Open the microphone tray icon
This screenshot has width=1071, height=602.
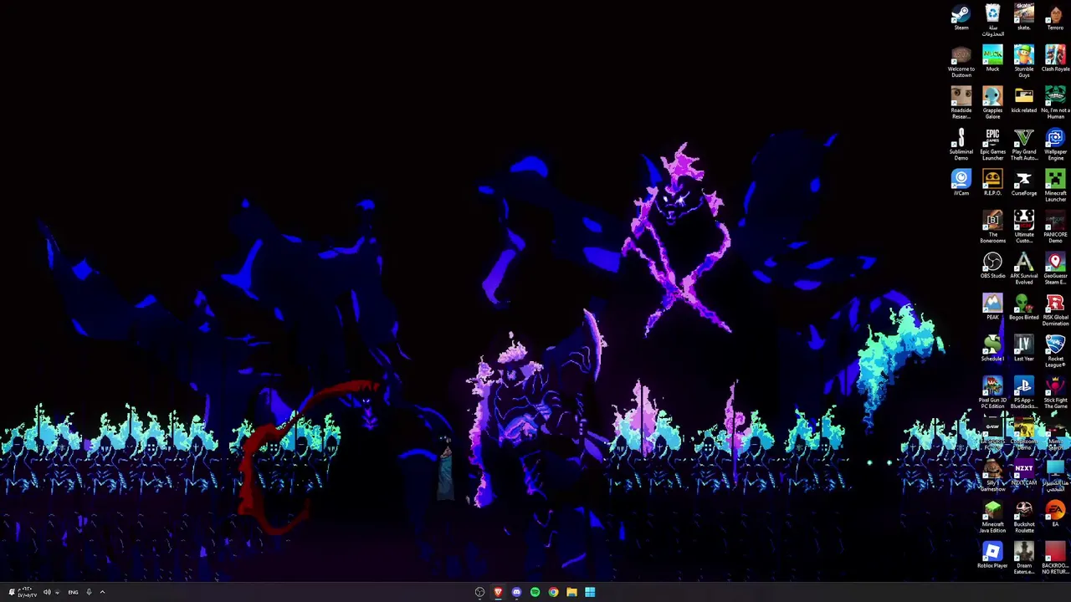point(89,592)
